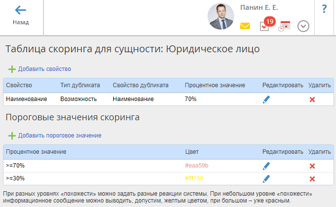Select the #eaa59b color value
This screenshot has height=207, width=336.
[197, 166]
